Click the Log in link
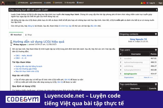Viewport: 163px width, 108px height. (x=152, y=3)
